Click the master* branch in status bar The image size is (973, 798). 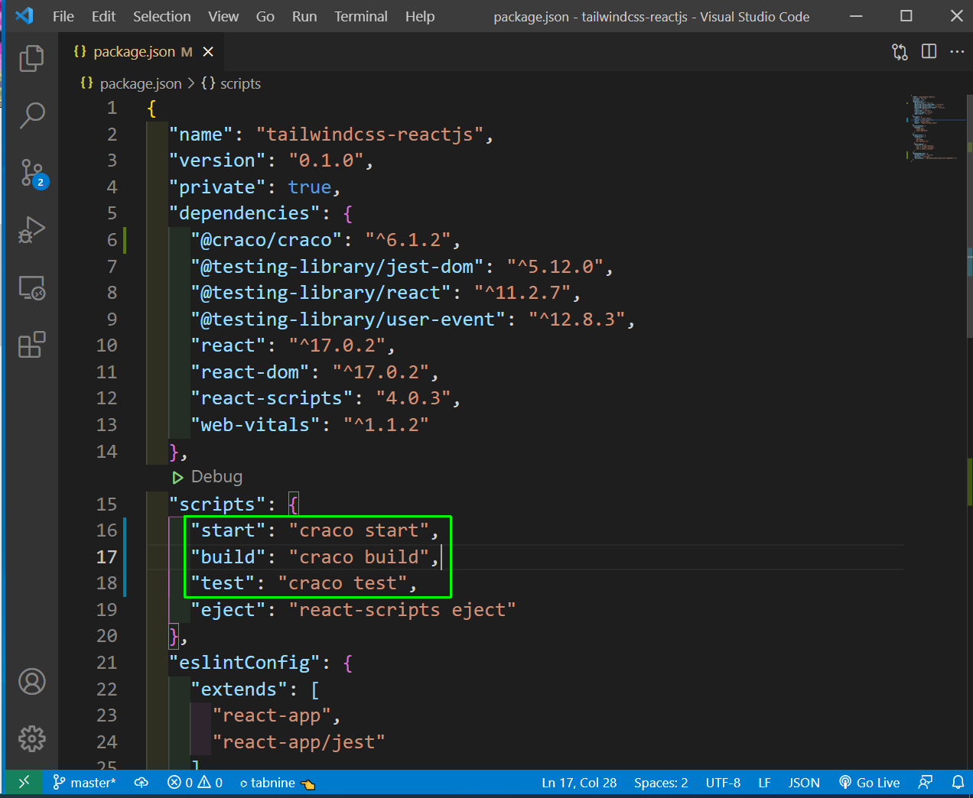[84, 783]
